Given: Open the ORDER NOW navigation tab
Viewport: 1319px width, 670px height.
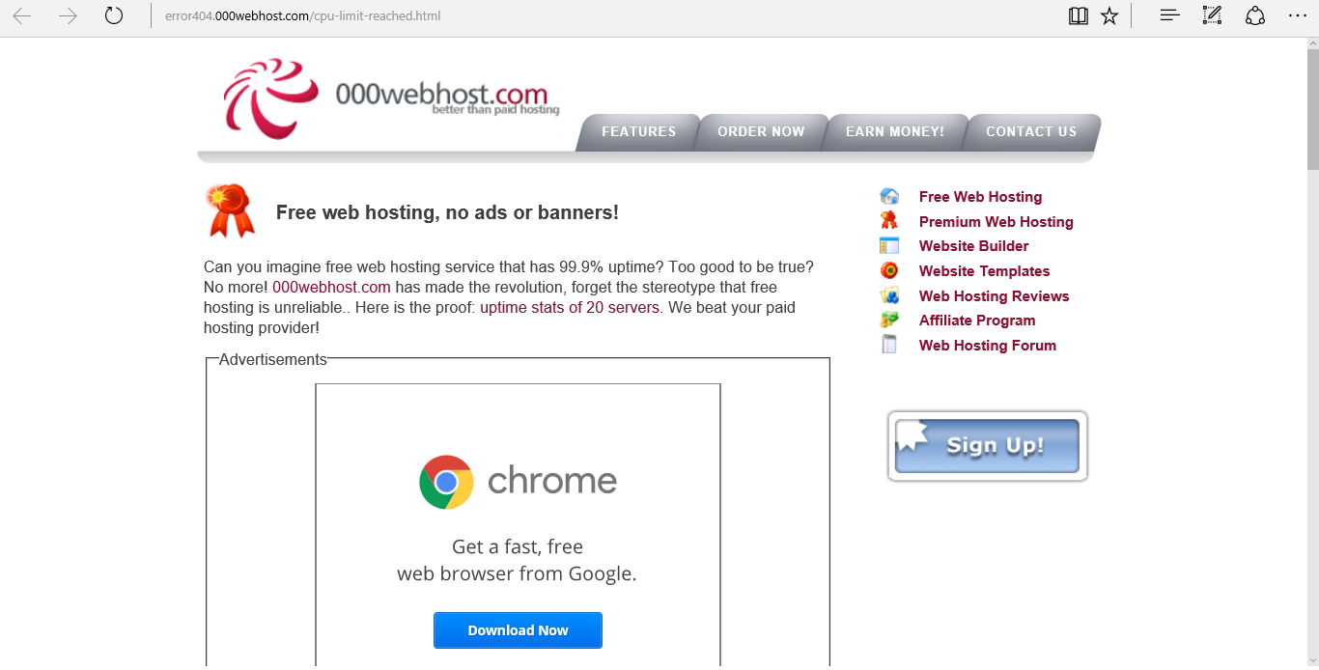Looking at the screenshot, I should (x=761, y=132).
